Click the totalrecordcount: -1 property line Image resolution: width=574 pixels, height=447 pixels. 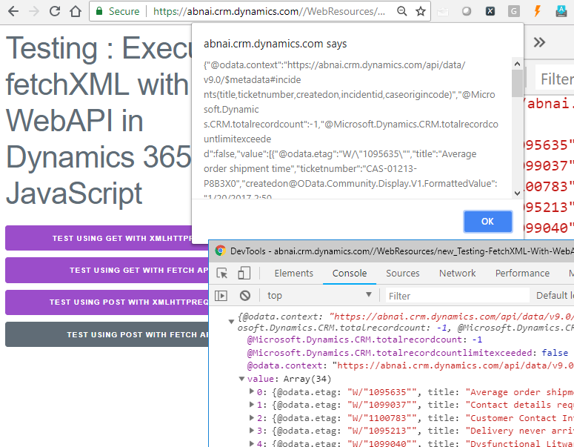coord(364,340)
